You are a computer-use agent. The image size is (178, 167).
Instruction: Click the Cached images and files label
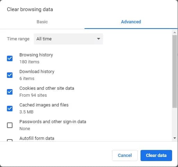click(x=44, y=105)
